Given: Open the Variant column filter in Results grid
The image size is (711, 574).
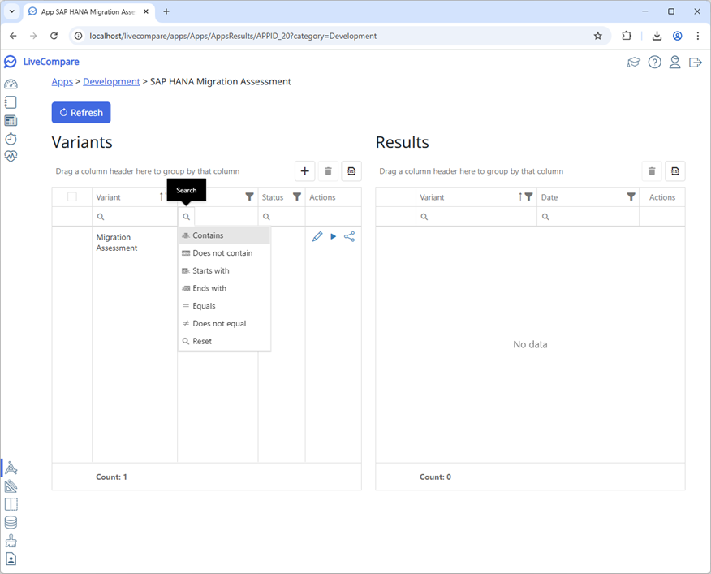Looking at the screenshot, I should click(x=528, y=197).
